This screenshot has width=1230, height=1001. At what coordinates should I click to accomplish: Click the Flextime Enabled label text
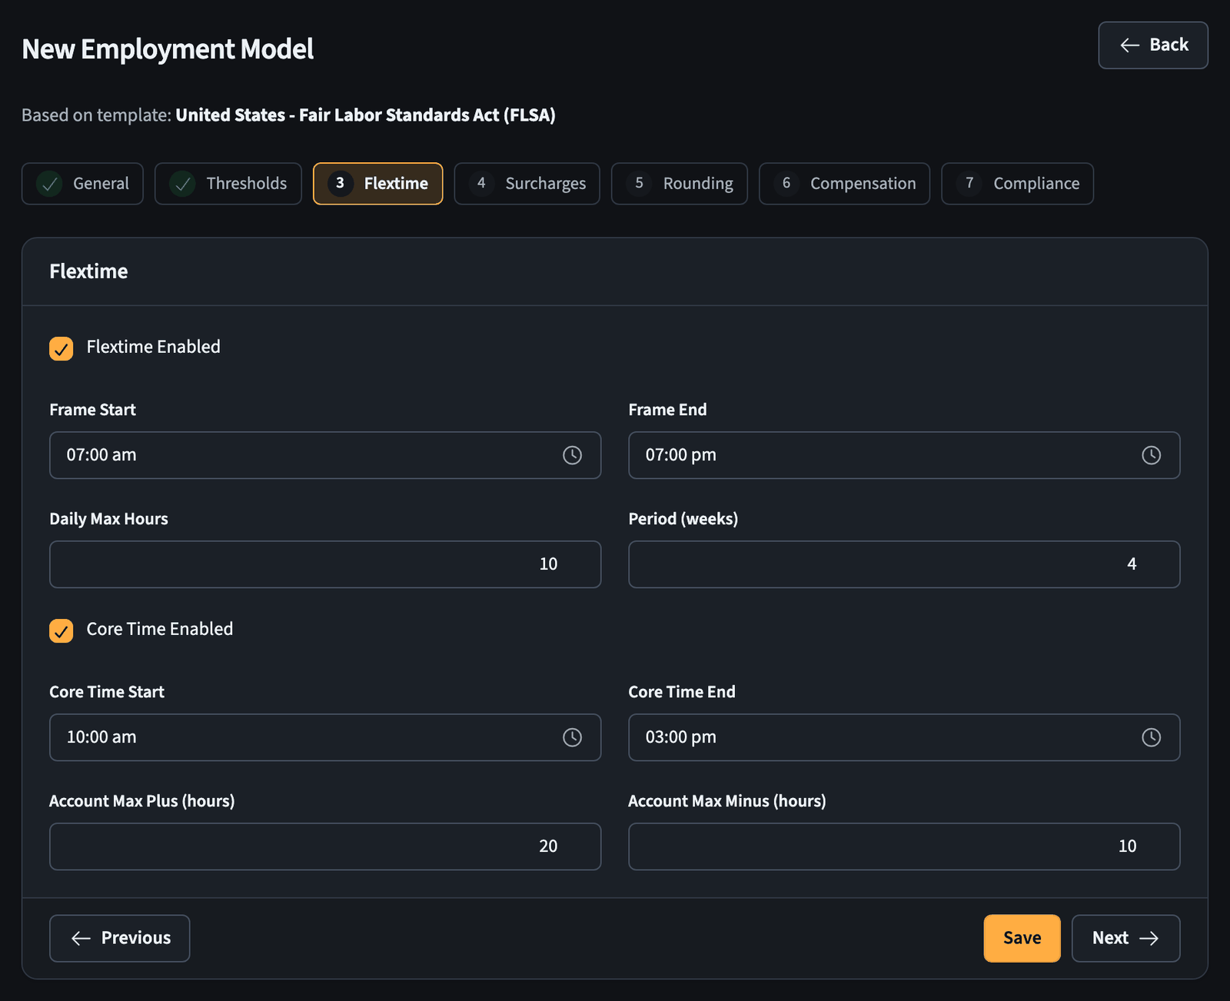[153, 347]
